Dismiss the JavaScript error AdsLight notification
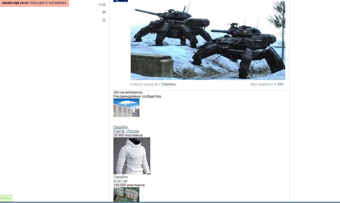This screenshot has width=340, height=203. pyautogui.click(x=35, y=3)
